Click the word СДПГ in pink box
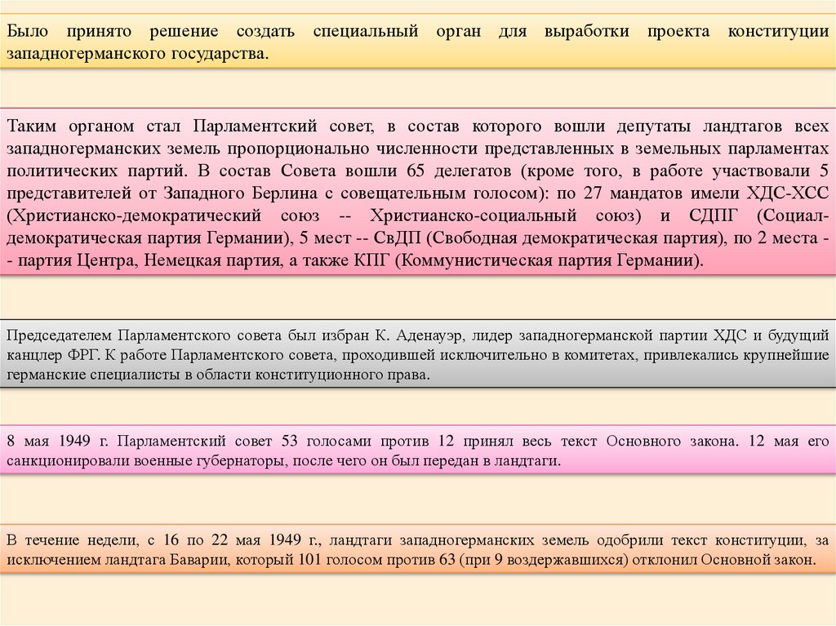 click(x=713, y=215)
